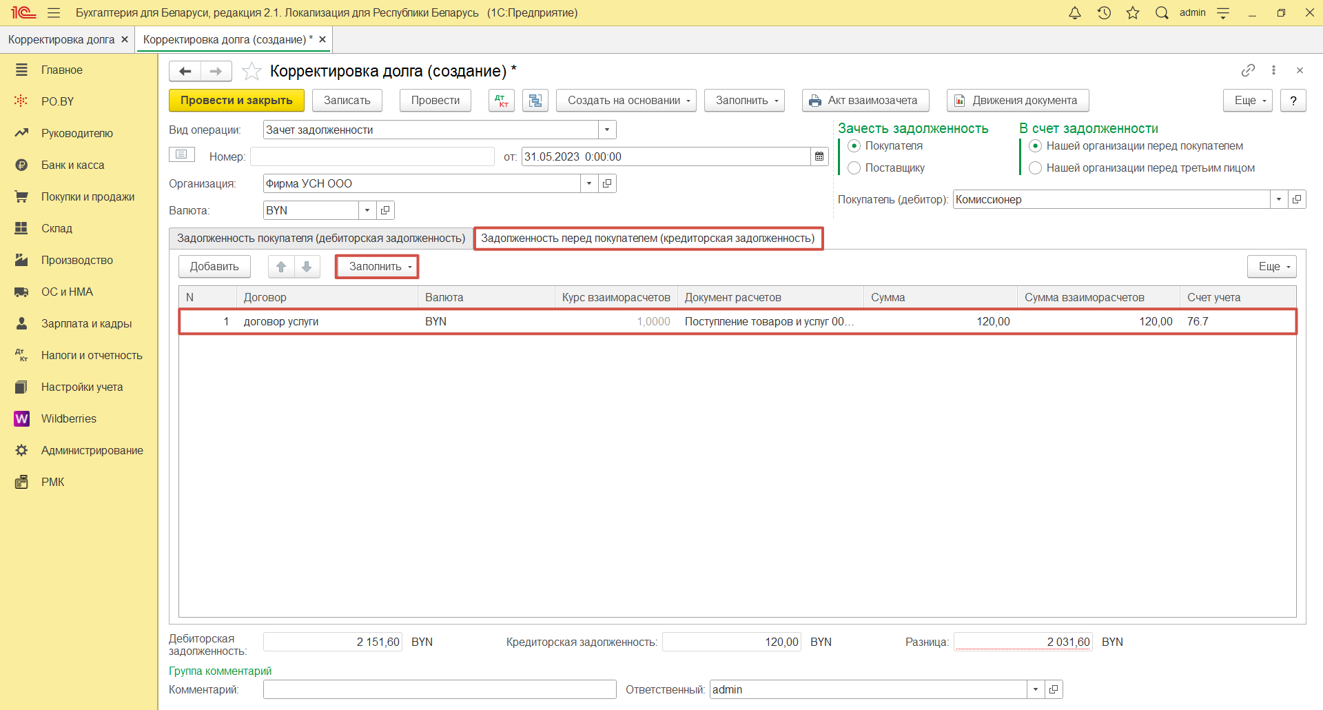The width and height of the screenshot is (1323, 710).
Task: Click Провести и закрыть button
Action: (x=236, y=101)
